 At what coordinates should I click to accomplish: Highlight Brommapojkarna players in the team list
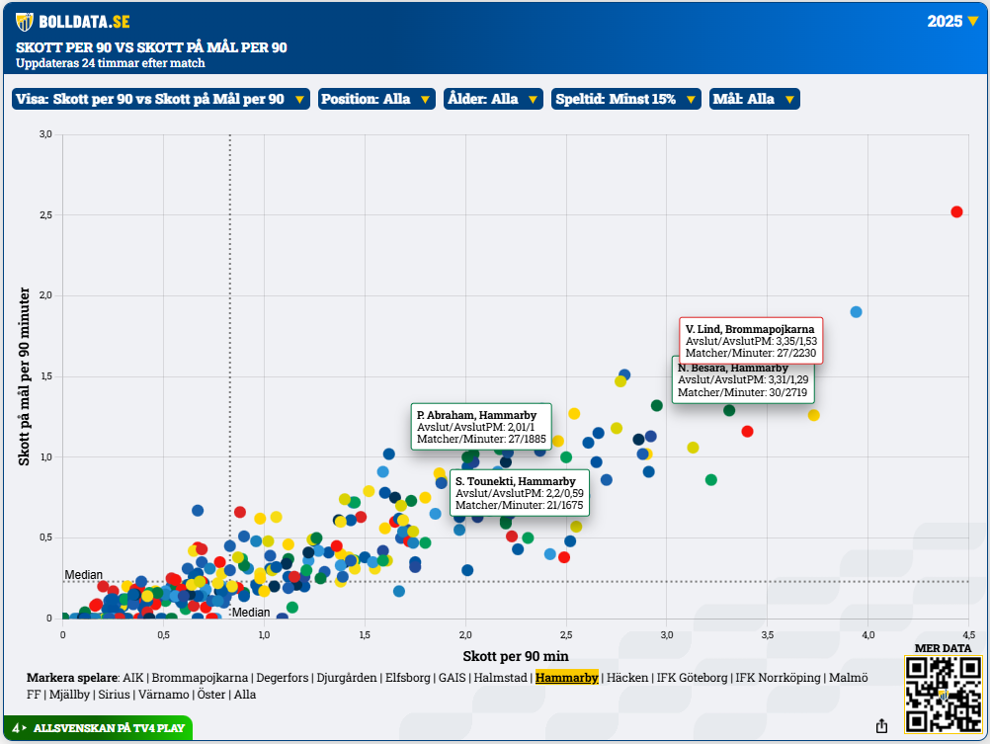(200, 678)
